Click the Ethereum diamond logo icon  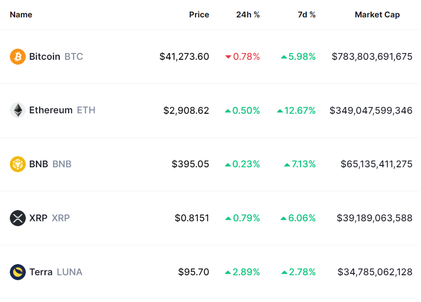coord(18,110)
